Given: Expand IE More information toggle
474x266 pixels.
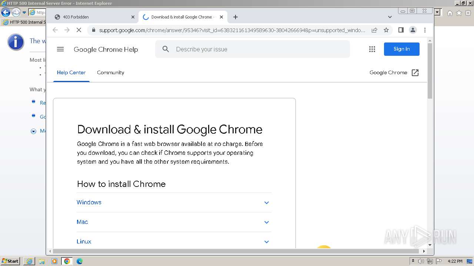Looking at the screenshot, I should pos(33,131).
